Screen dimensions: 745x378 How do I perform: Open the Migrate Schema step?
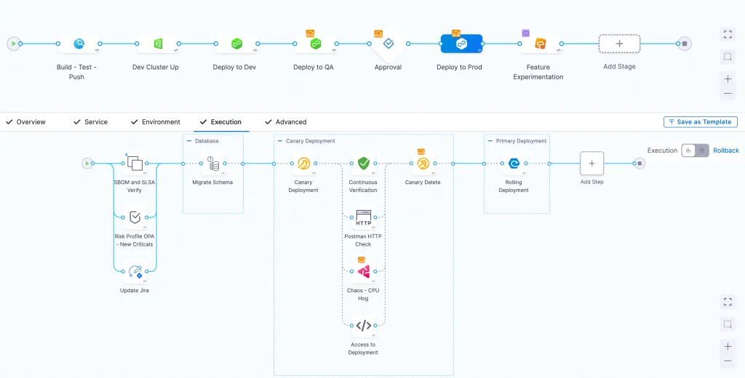[x=213, y=164]
